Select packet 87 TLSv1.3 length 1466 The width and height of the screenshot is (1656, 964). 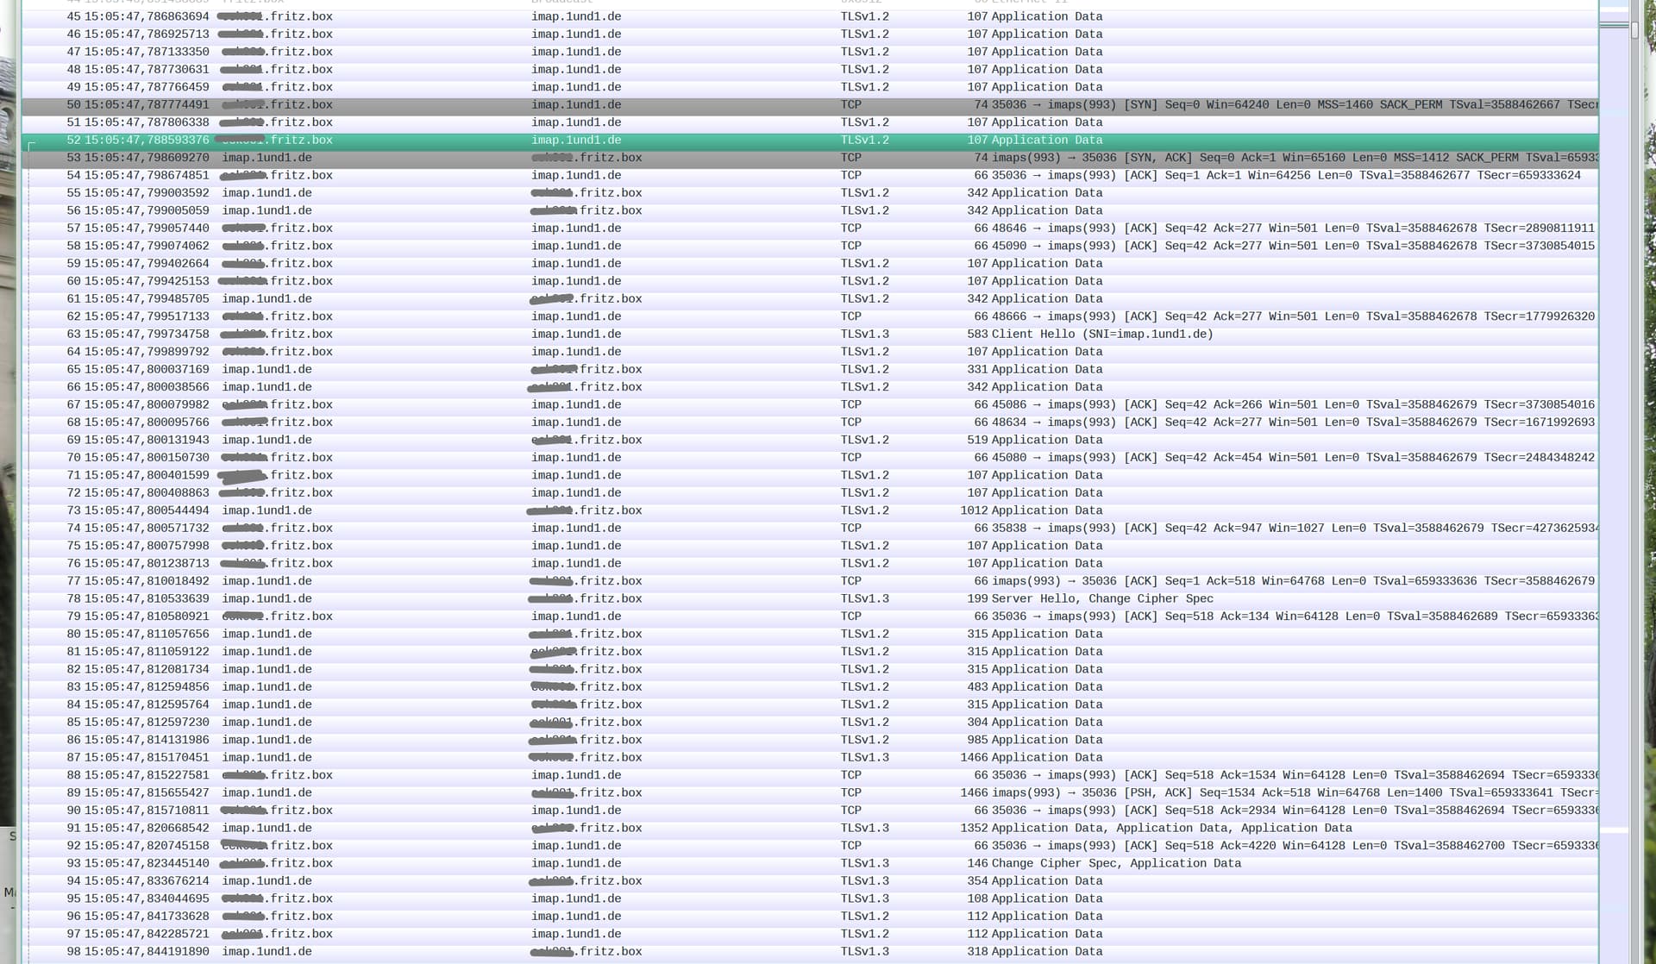[x=810, y=758]
